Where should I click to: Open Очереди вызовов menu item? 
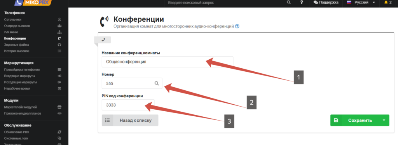pyautogui.click(x=17, y=26)
